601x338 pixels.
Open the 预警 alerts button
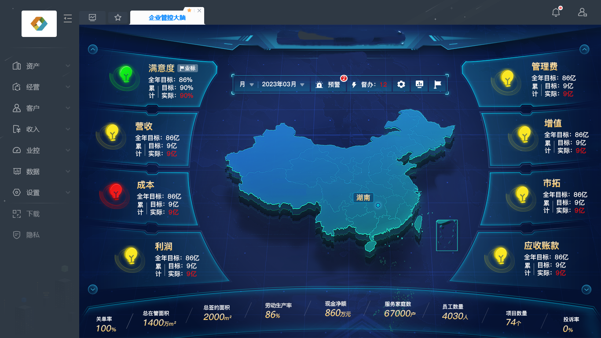click(328, 84)
